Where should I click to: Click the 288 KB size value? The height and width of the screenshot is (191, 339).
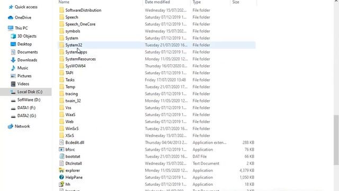click(248, 143)
